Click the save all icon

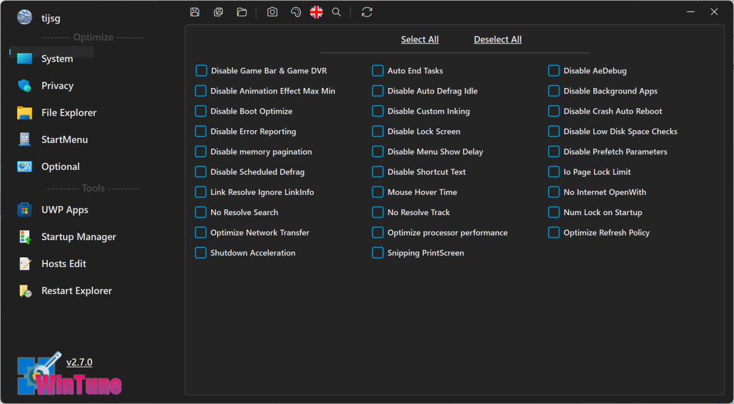(x=218, y=12)
